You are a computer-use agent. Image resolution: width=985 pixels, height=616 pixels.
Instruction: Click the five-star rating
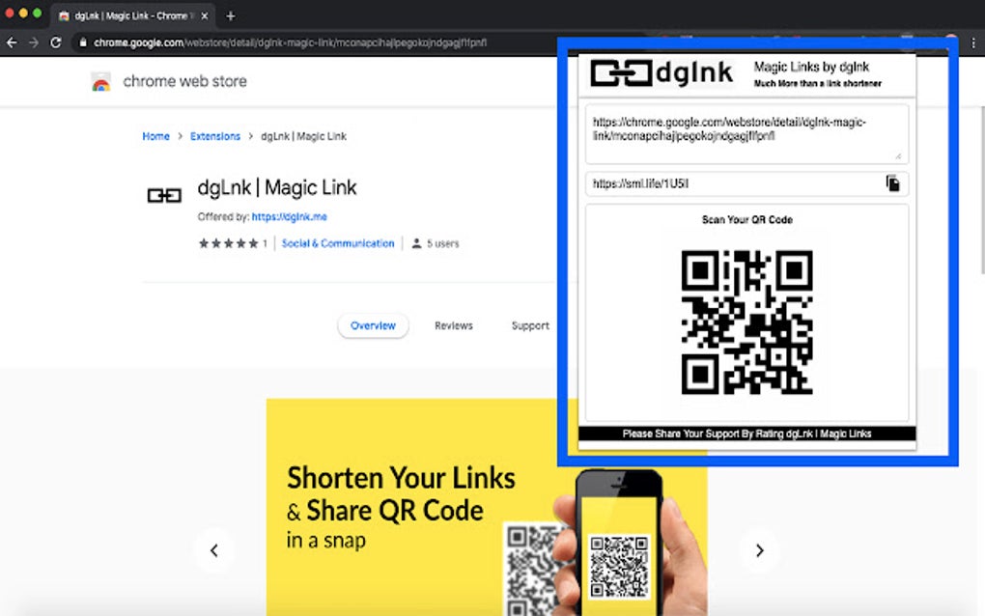click(x=229, y=243)
